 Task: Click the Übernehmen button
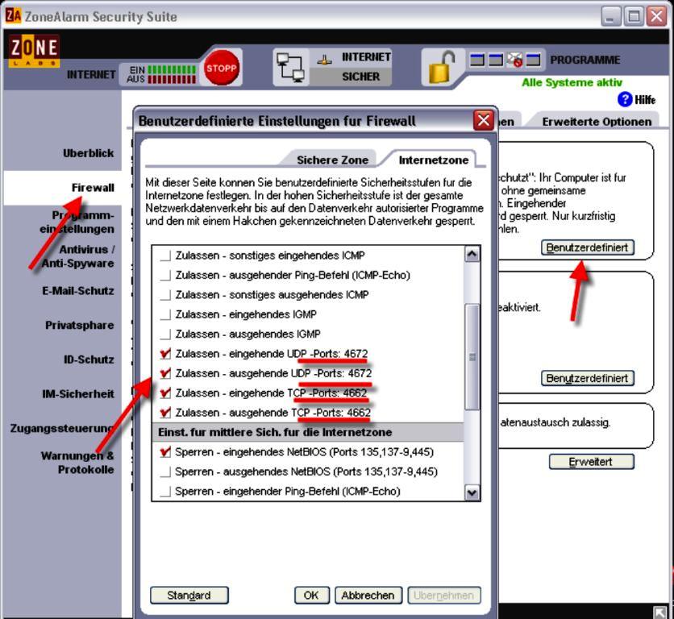(x=443, y=596)
